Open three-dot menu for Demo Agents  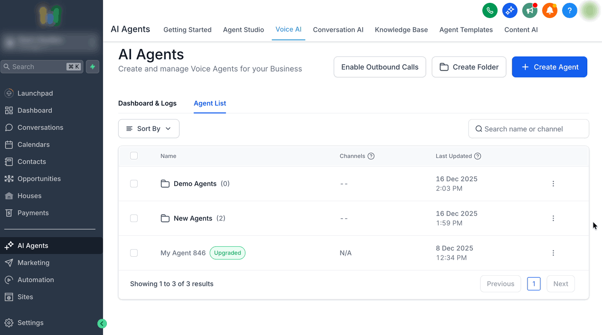tap(553, 184)
